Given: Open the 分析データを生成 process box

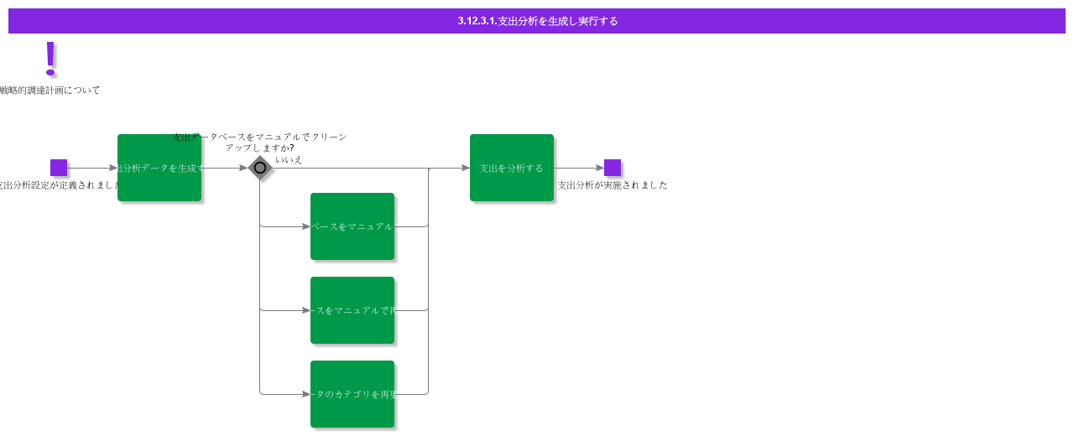Looking at the screenshot, I should 159,168.
